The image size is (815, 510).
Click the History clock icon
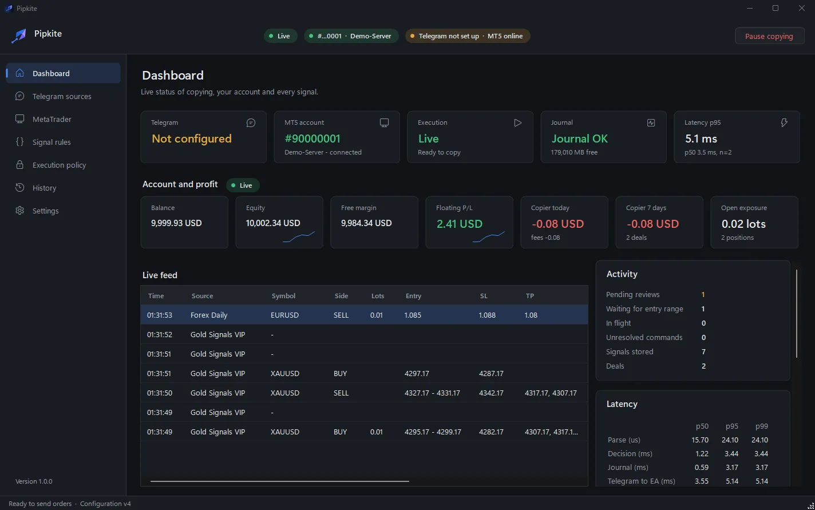[20, 188]
